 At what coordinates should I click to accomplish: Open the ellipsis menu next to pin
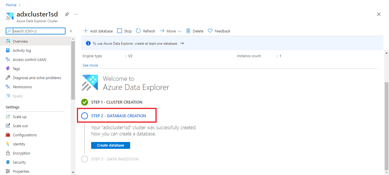pos(75,14)
